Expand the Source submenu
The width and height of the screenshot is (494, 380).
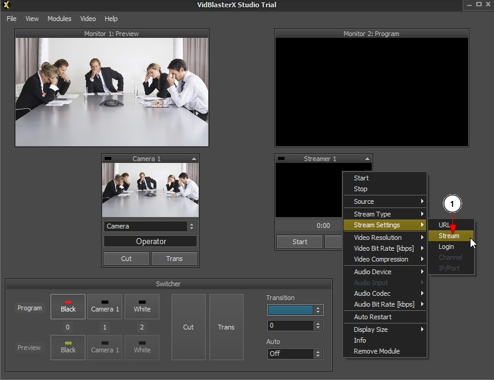click(384, 201)
